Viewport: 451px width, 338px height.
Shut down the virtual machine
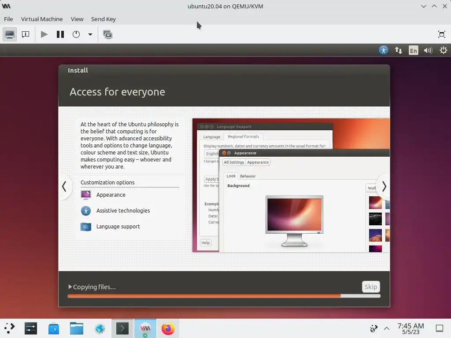click(76, 34)
